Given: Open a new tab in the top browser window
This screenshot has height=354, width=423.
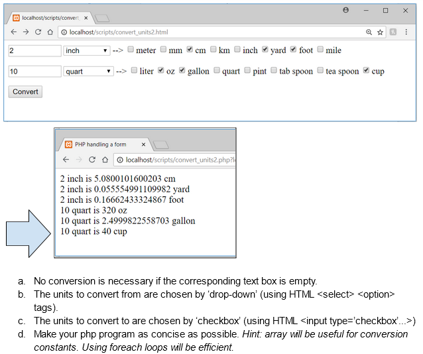Looking at the screenshot, I should (102, 19).
